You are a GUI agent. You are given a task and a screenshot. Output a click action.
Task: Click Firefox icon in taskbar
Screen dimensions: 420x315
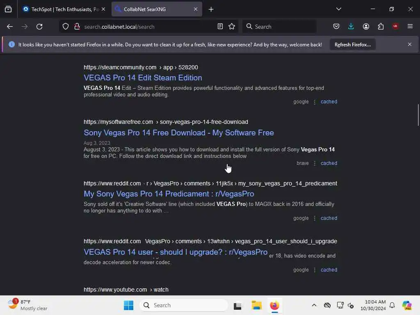click(x=274, y=305)
